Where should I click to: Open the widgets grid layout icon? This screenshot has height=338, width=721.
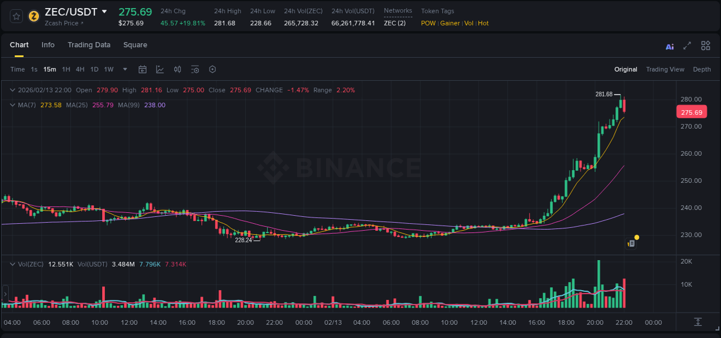point(705,46)
